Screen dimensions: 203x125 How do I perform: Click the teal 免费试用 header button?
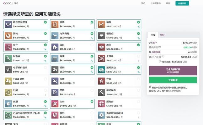point(182,3)
